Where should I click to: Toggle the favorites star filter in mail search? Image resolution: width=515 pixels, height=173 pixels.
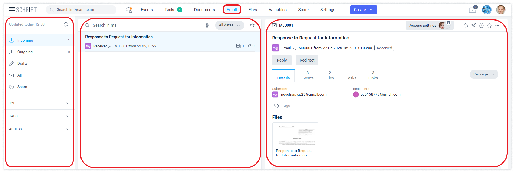tap(252, 25)
